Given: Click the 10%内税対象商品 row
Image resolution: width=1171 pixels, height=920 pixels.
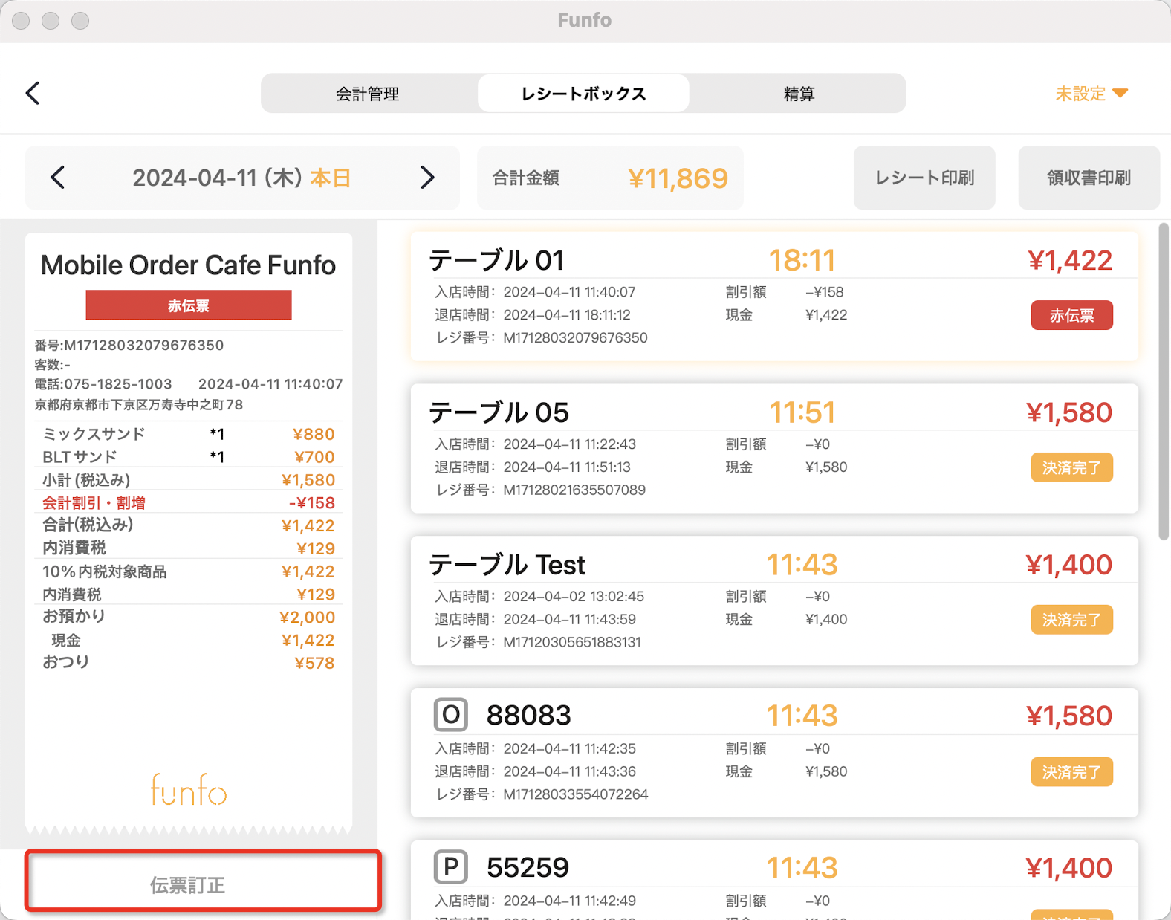Looking at the screenshot, I should coord(189,571).
